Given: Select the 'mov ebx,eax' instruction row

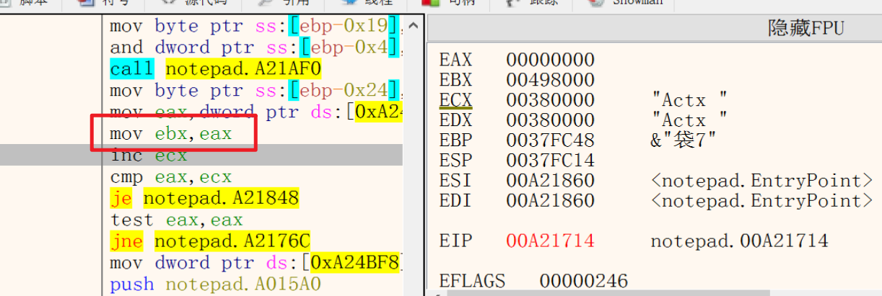Looking at the screenshot, I should [172, 134].
